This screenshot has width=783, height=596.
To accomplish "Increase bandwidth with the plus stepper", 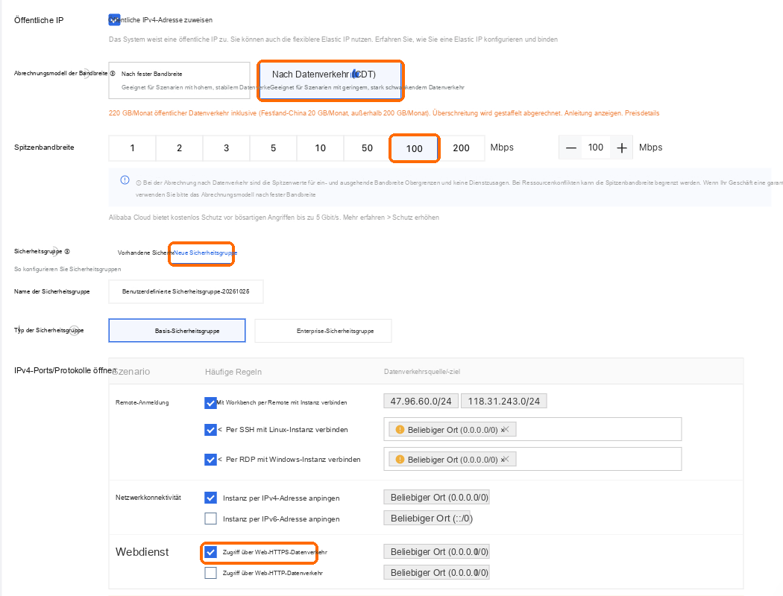I will (x=622, y=148).
